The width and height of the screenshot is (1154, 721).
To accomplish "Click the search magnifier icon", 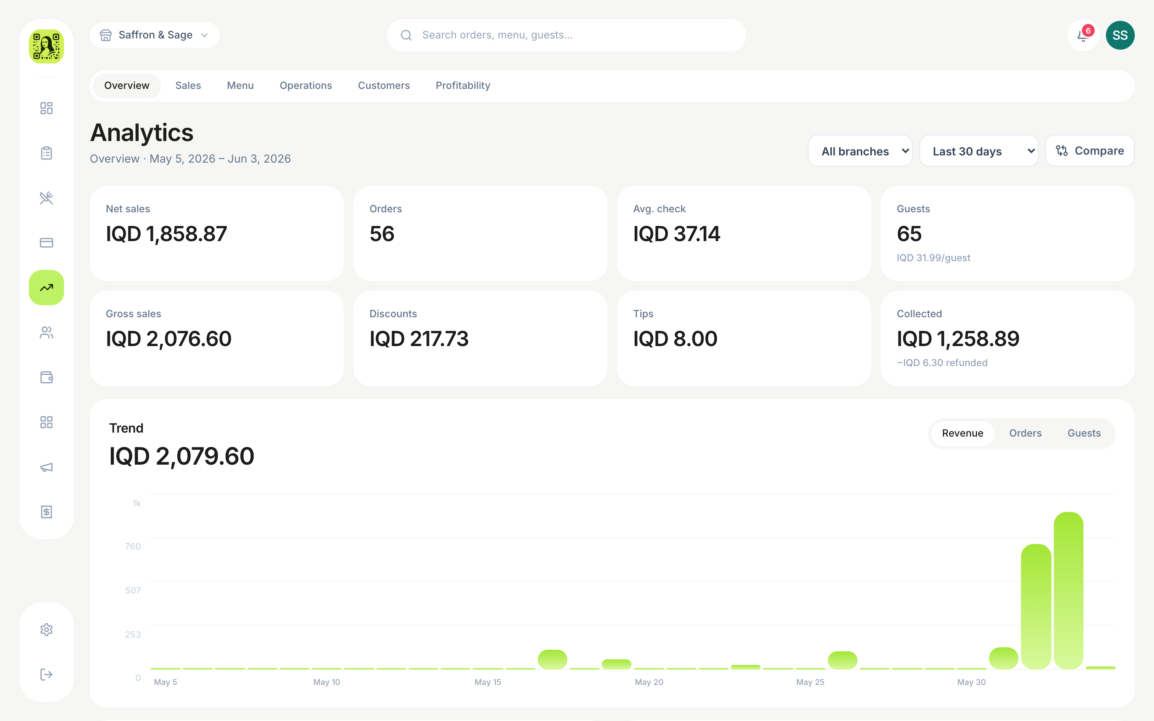I will [406, 35].
